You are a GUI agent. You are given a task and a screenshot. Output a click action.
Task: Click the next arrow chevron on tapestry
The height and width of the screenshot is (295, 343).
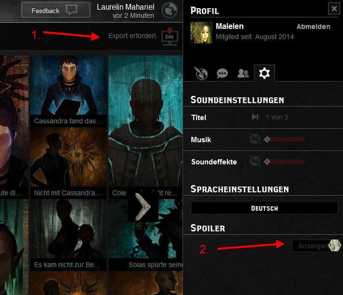(143, 206)
